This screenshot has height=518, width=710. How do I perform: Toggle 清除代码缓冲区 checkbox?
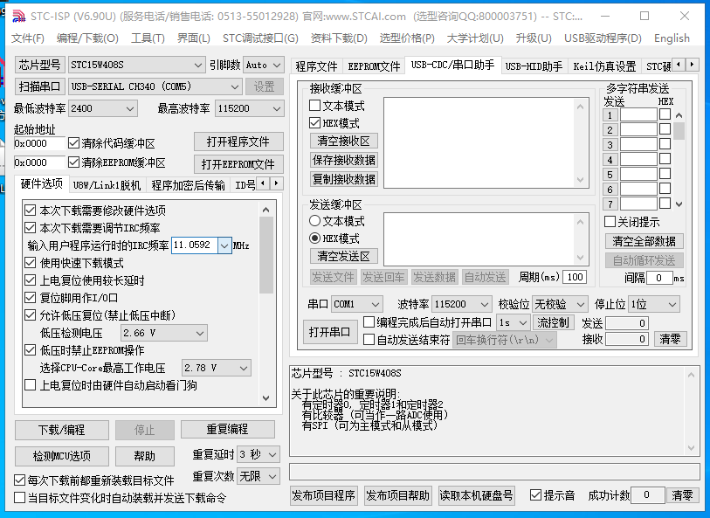[74, 143]
